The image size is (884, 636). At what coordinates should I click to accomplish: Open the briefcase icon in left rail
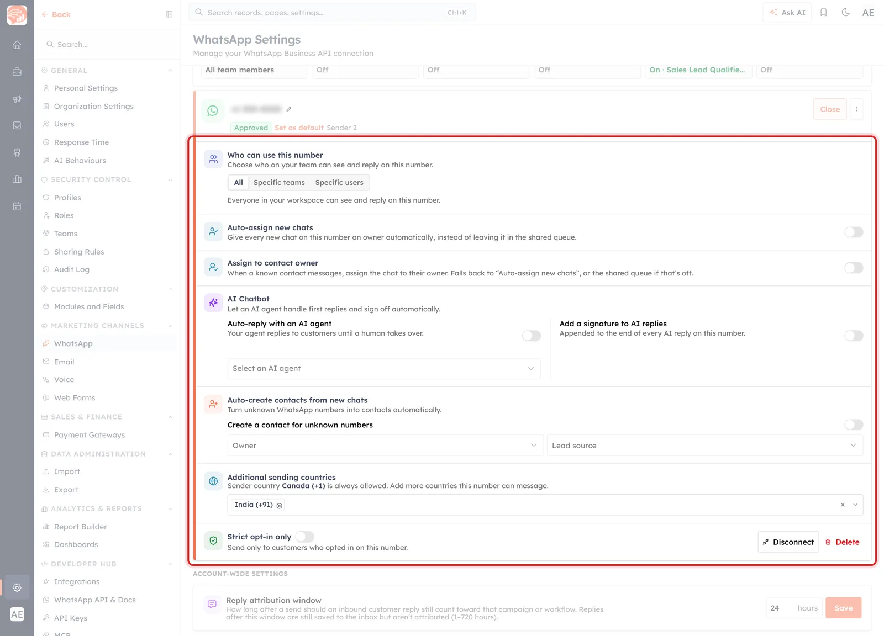point(17,72)
